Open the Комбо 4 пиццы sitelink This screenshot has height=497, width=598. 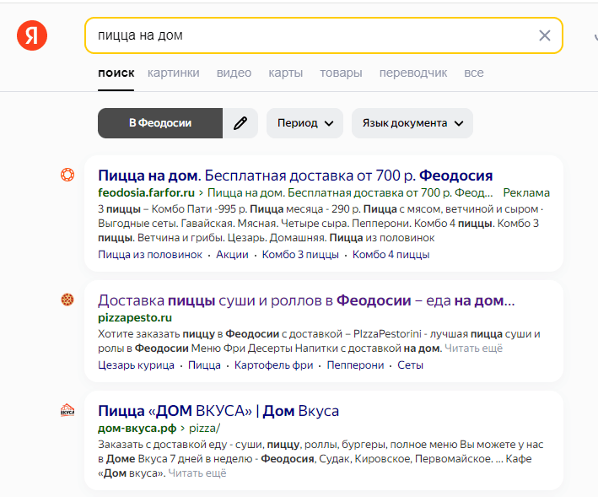(391, 255)
